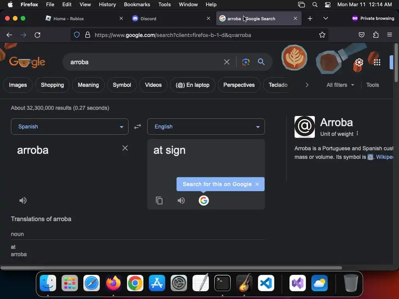
Task: Open Firefox extensions panel
Action: click(376, 35)
